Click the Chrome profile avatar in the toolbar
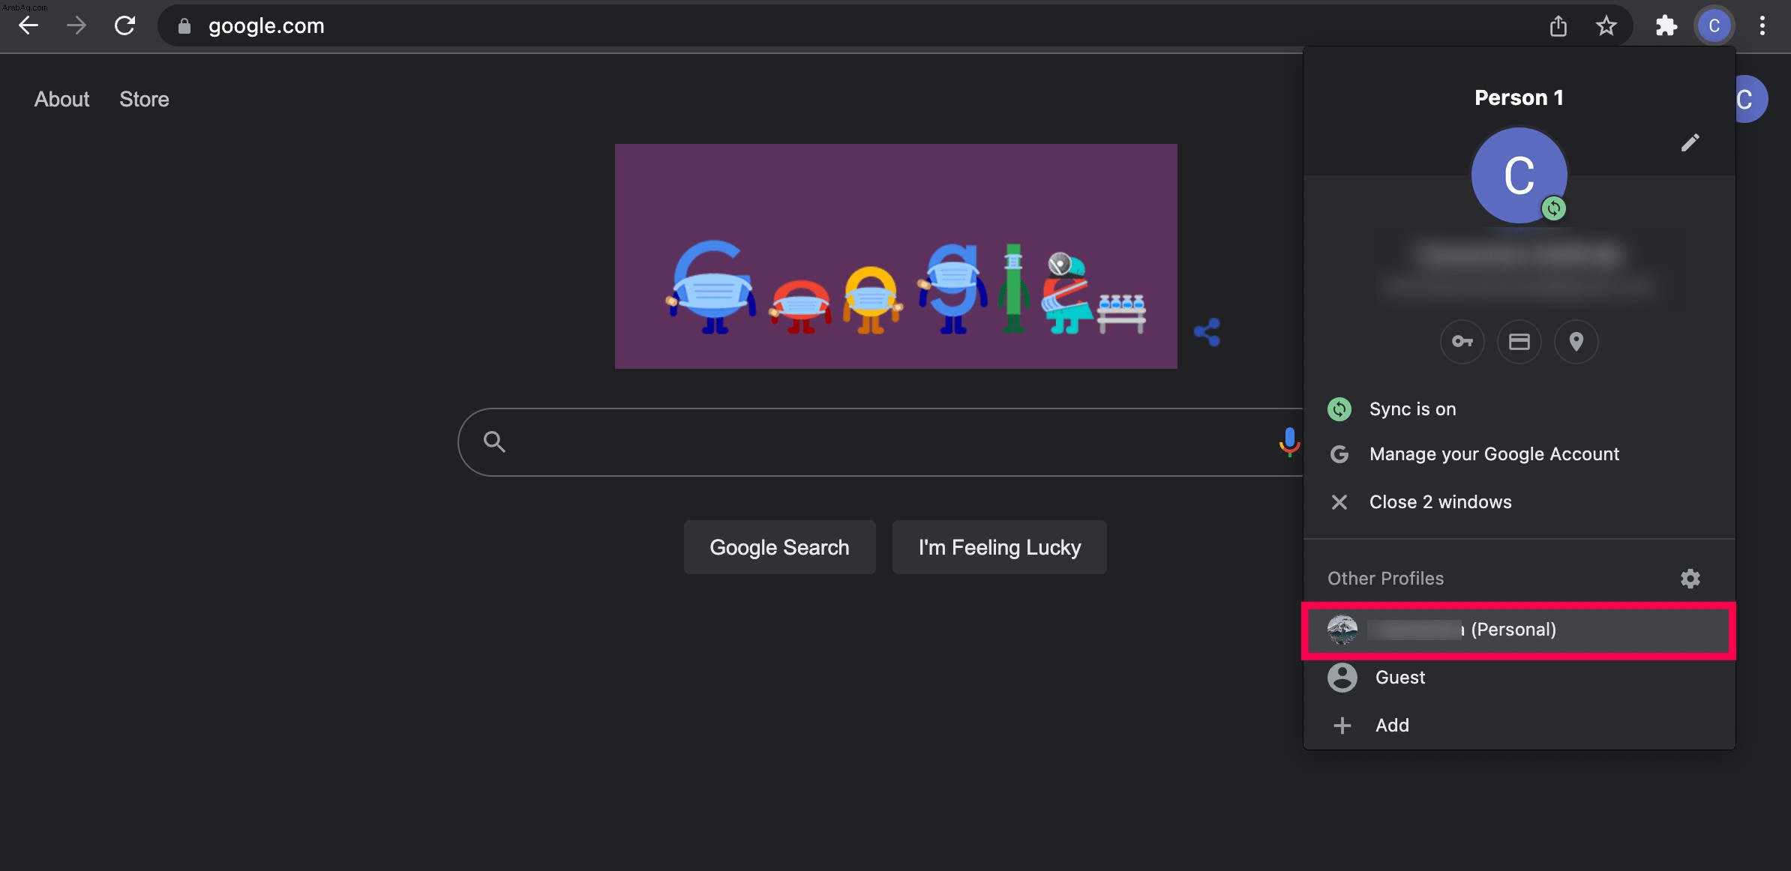Screen dimensions: 1791x871 [1714, 26]
